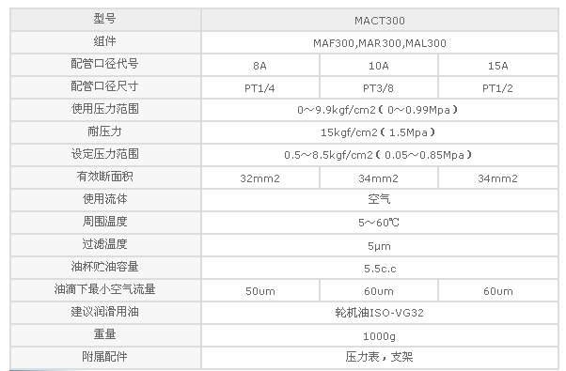Click the 10A port code cell

coord(378,65)
